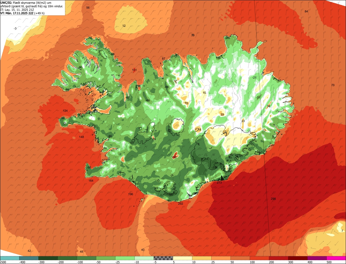Click the swatch between -50 and -25
Screen dimensions: 346x264
106,258
